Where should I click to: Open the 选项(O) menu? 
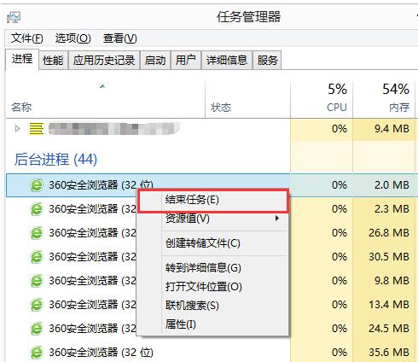73,38
